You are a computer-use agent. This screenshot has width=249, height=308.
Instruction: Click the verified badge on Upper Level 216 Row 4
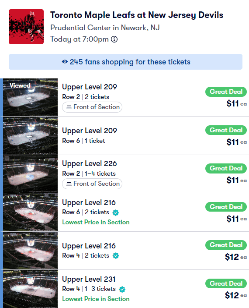(x=116, y=256)
